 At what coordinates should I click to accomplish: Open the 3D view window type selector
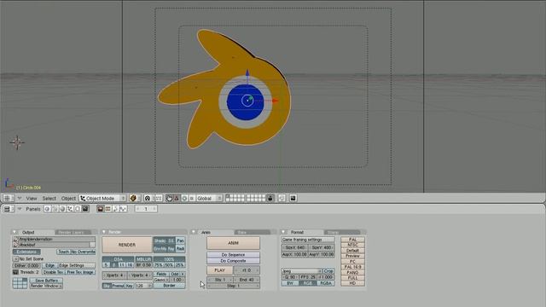(9, 198)
